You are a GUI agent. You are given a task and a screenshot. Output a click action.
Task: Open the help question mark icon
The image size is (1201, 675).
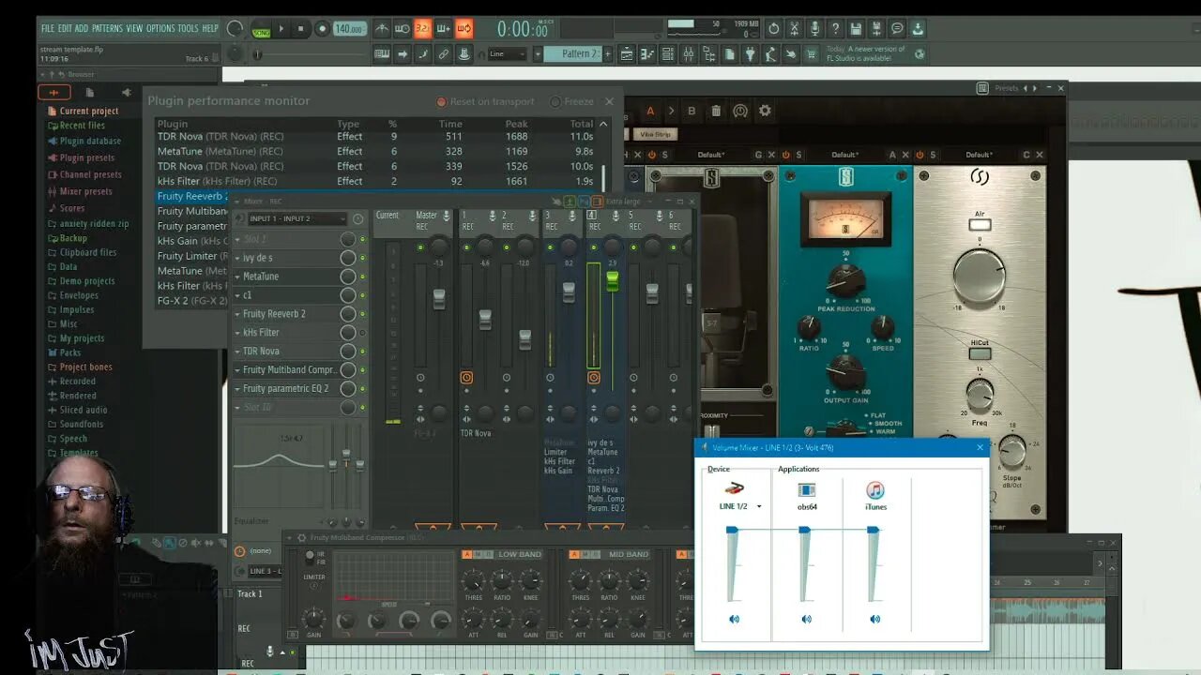tap(835, 29)
